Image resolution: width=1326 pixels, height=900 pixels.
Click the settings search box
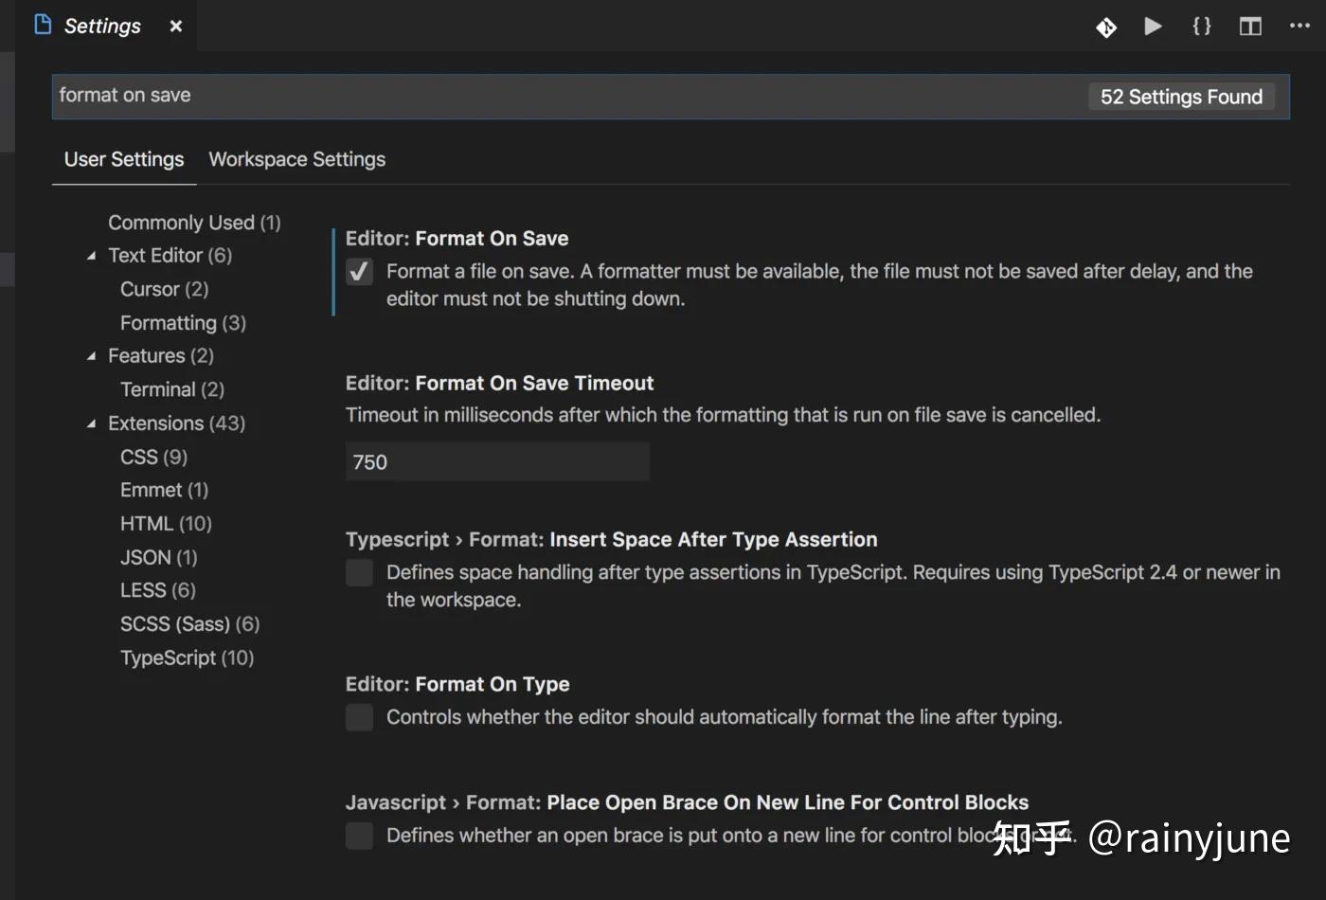click(568, 96)
